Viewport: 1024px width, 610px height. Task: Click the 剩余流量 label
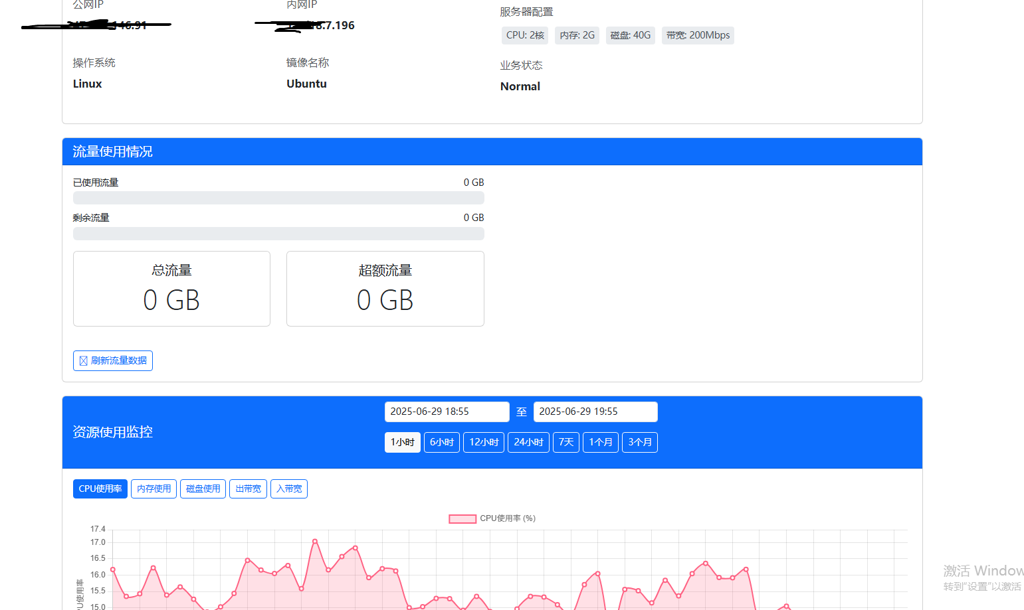(x=91, y=218)
